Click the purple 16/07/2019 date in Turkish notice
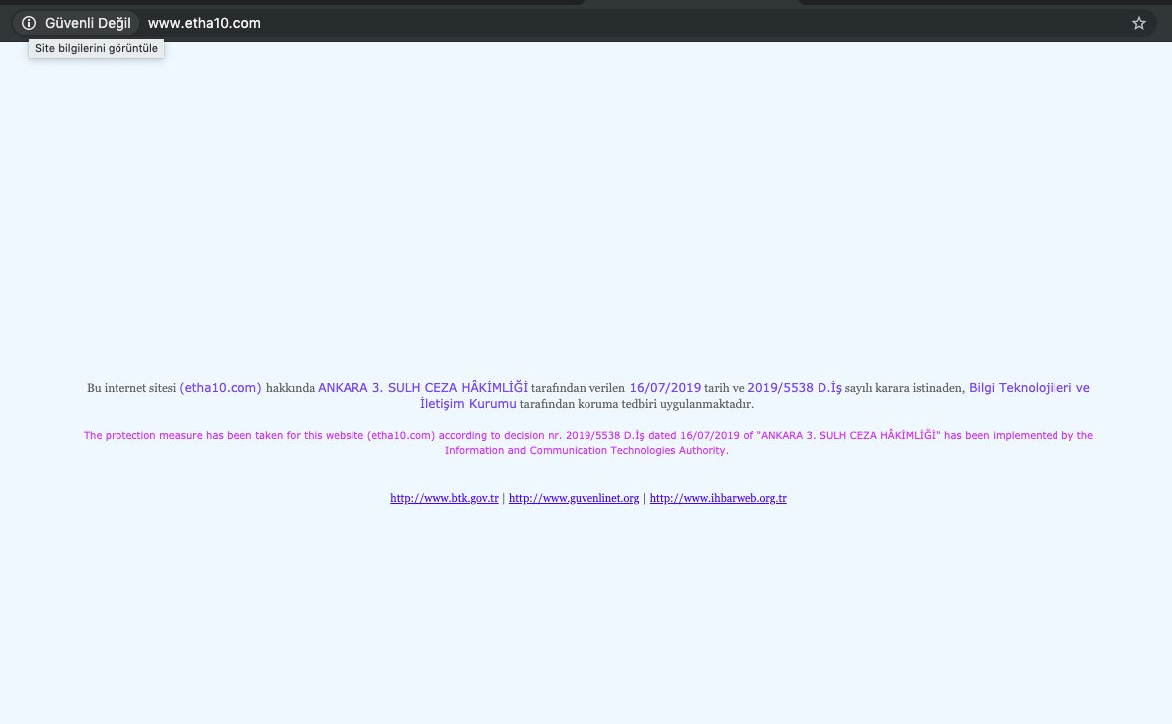 [x=665, y=388]
